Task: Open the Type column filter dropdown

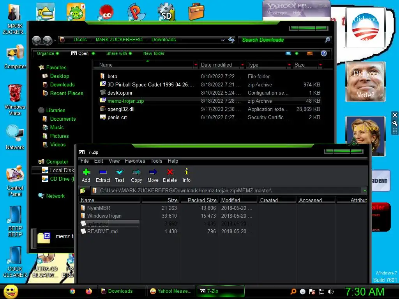Action: (x=289, y=65)
